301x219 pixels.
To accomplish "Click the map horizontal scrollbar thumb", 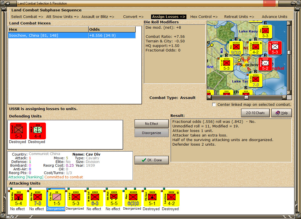I will [x=246, y=97].
